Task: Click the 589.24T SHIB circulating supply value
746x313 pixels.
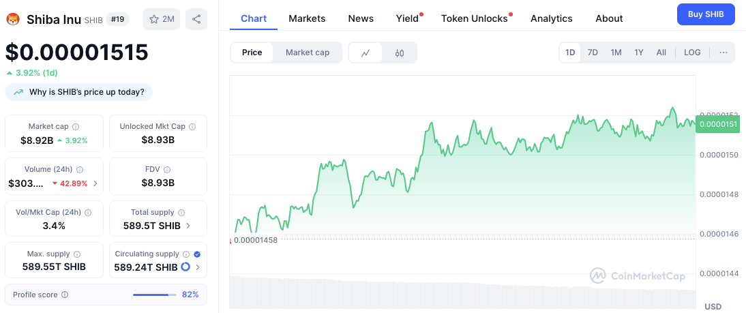Action: (146, 267)
